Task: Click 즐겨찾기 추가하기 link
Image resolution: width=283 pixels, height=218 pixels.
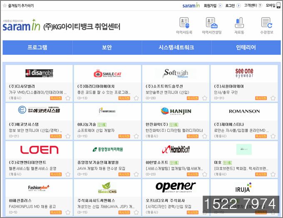Action: (x=21, y=6)
